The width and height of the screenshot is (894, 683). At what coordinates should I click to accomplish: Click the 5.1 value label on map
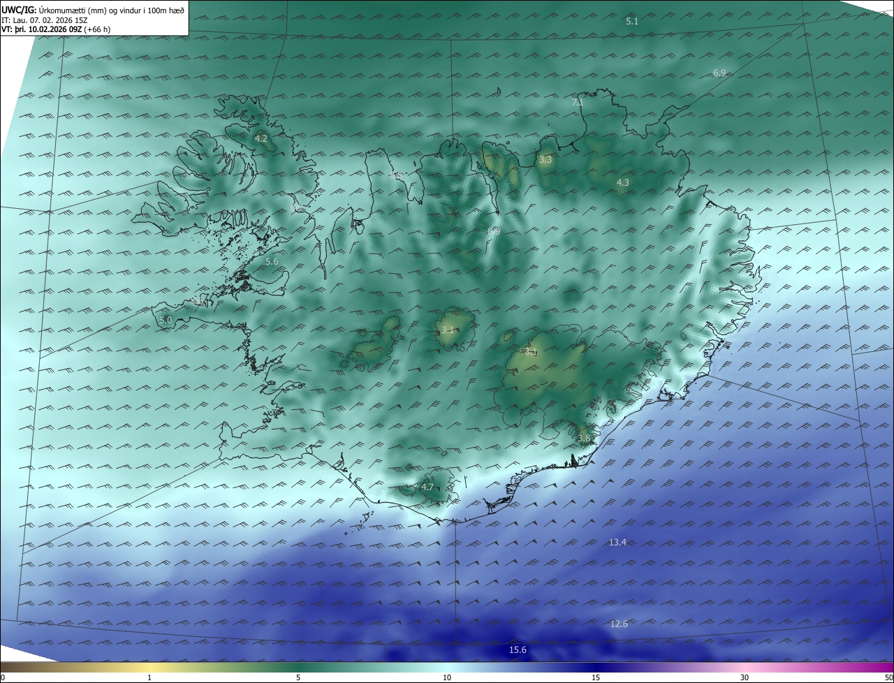click(x=632, y=22)
